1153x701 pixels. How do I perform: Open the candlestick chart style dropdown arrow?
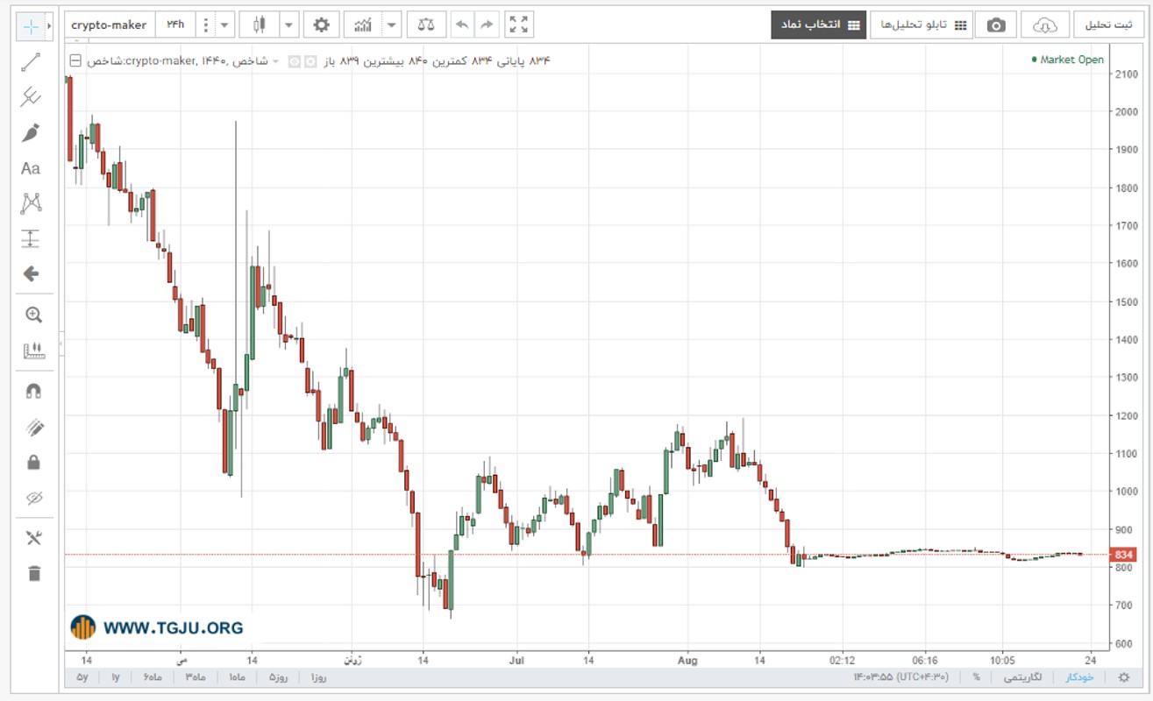[288, 25]
